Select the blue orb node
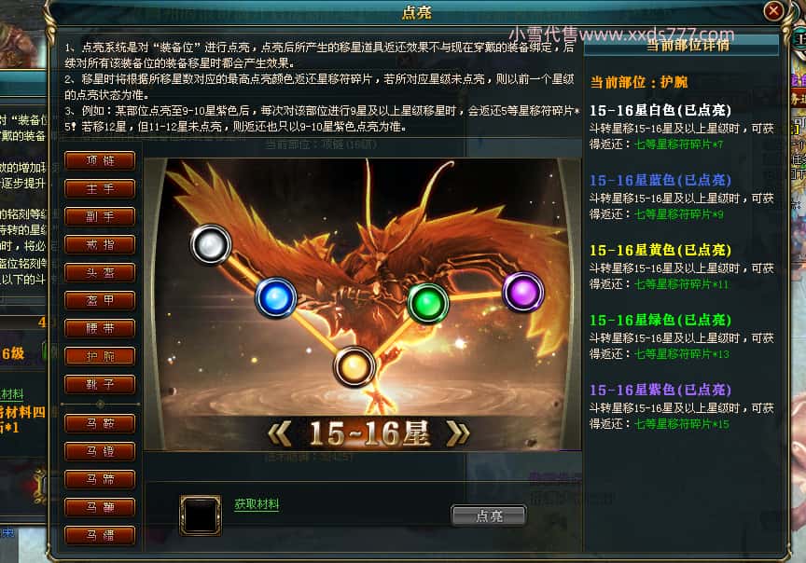Screen dimensions: 806x563 pyautogui.click(x=276, y=298)
